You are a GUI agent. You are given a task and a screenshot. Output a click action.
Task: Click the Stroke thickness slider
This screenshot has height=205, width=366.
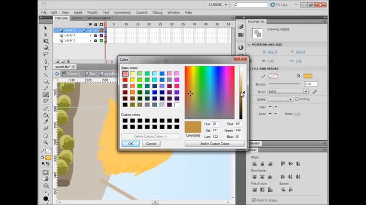click(x=284, y=84)
